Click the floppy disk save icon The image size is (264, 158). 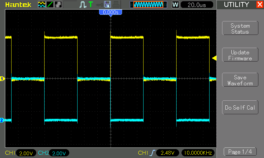pyautogui.click(x=108, y=4)
